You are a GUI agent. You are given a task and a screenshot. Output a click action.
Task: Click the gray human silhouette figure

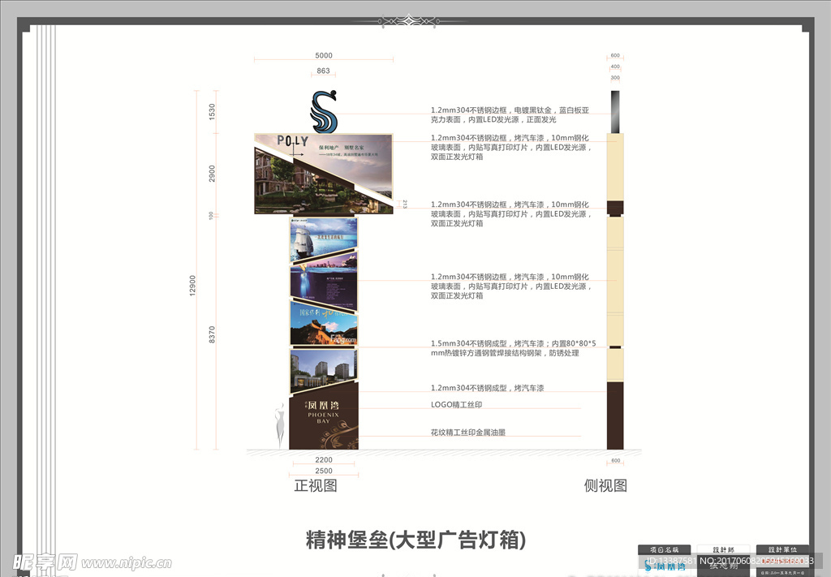[279, 423]
